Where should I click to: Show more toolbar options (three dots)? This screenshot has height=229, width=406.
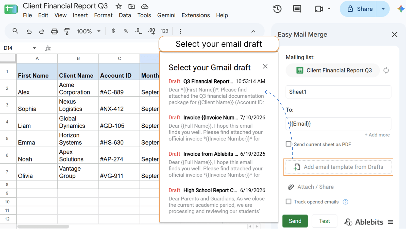180,31
